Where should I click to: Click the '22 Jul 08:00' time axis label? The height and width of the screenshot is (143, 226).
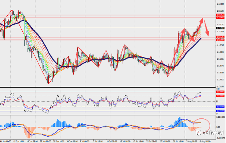click(151, 141)
